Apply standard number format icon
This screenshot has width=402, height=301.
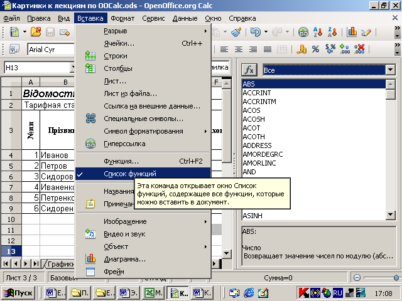click(330, 49)
